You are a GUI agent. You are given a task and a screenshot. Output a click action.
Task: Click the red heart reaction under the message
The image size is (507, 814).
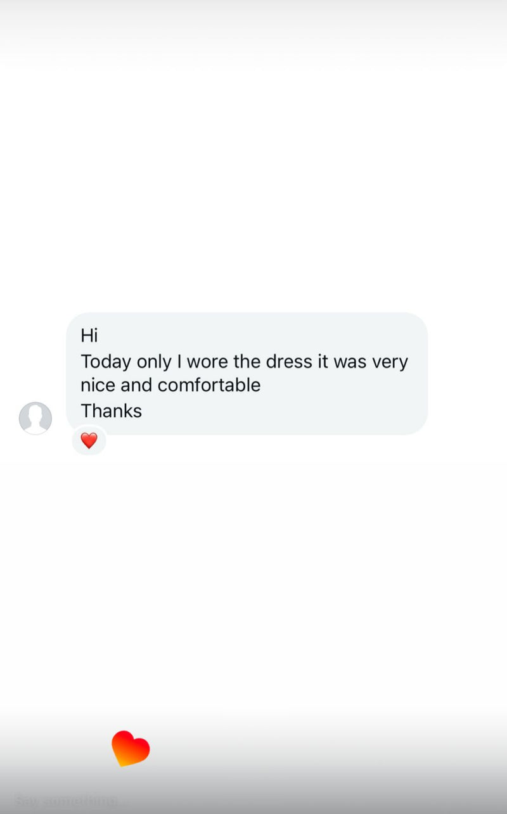pos(89,440)
